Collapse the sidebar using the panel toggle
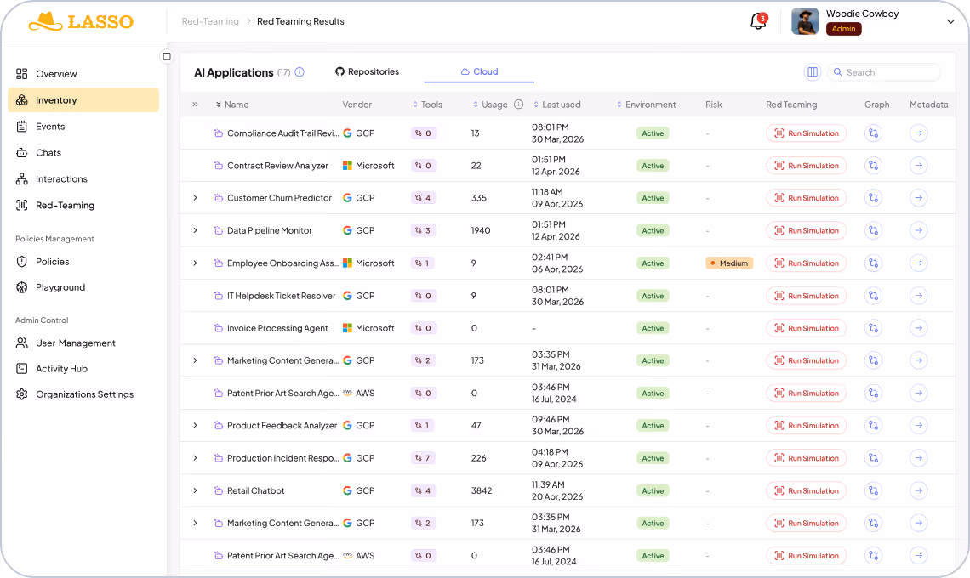This screenshot has height=578, width=970. click(167, 56)
